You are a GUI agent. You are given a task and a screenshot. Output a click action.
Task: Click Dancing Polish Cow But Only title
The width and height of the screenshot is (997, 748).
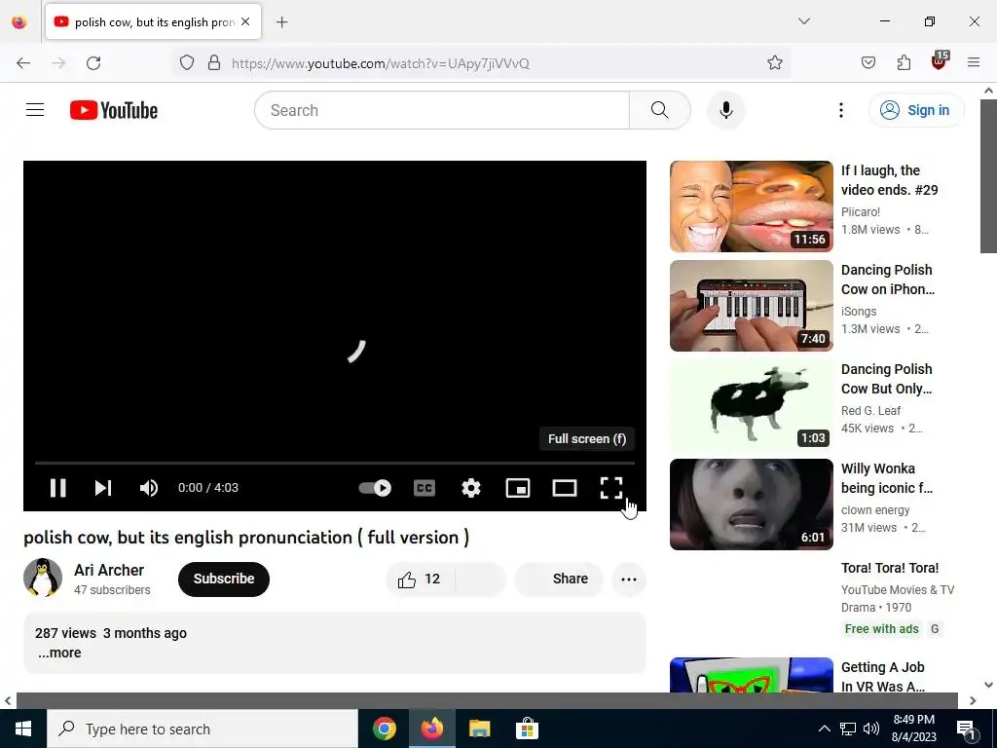click(886, 379)
